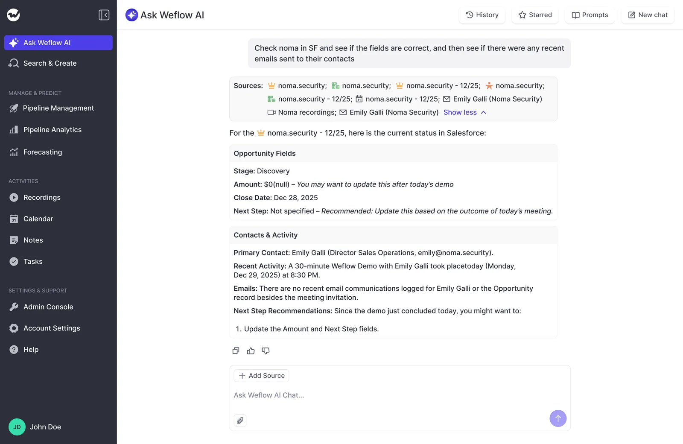Open first noma.security opportunity source
The width and height of the screenshot is (683, 444).
coord(297,86)
